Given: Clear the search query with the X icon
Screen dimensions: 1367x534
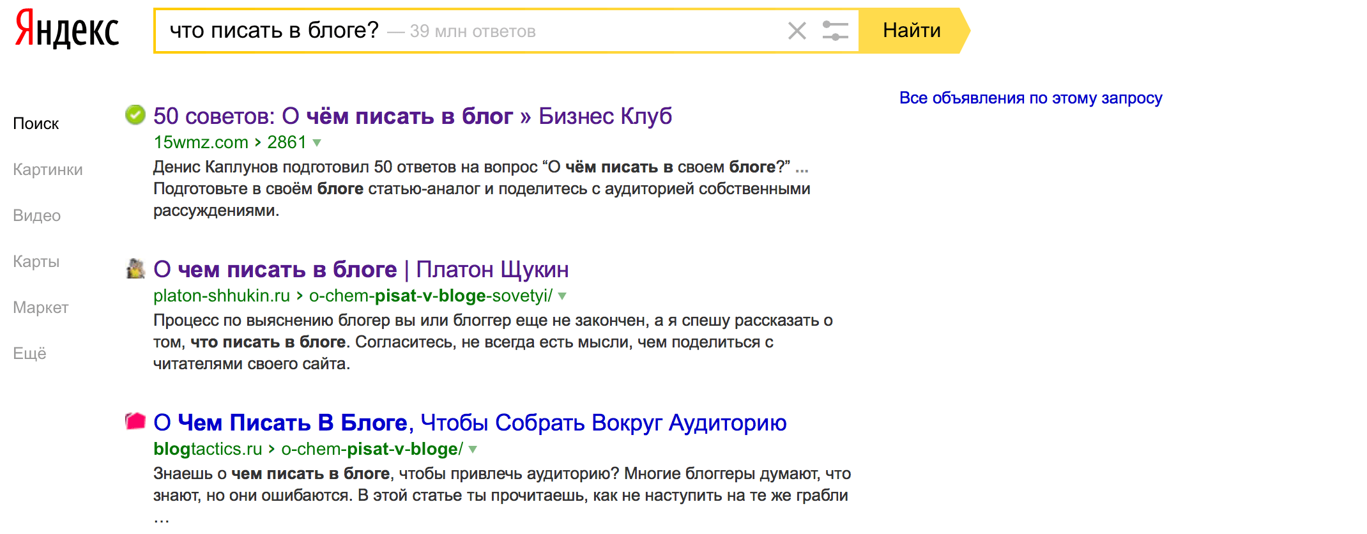Looking at the screenshot, I should click(x=797, y=31).
